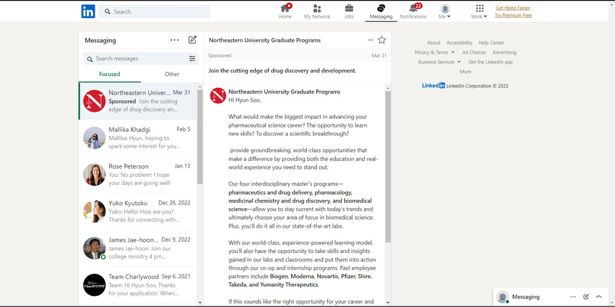615x307 pixels.
Task: Open James Jae-hoon conversation
Action: point(138,248)
